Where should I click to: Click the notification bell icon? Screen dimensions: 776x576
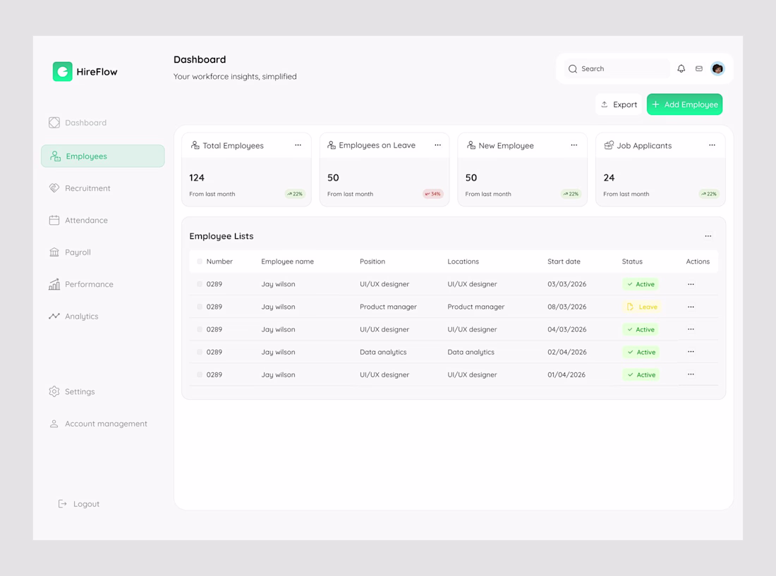681,68
